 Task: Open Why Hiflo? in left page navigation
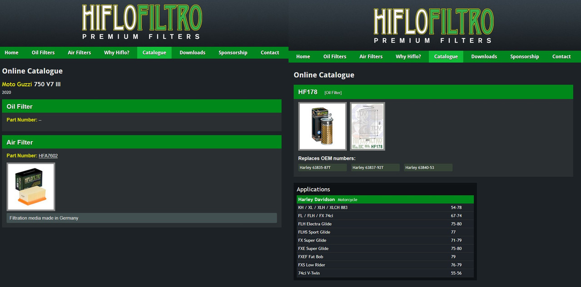(x=117, y=53)
